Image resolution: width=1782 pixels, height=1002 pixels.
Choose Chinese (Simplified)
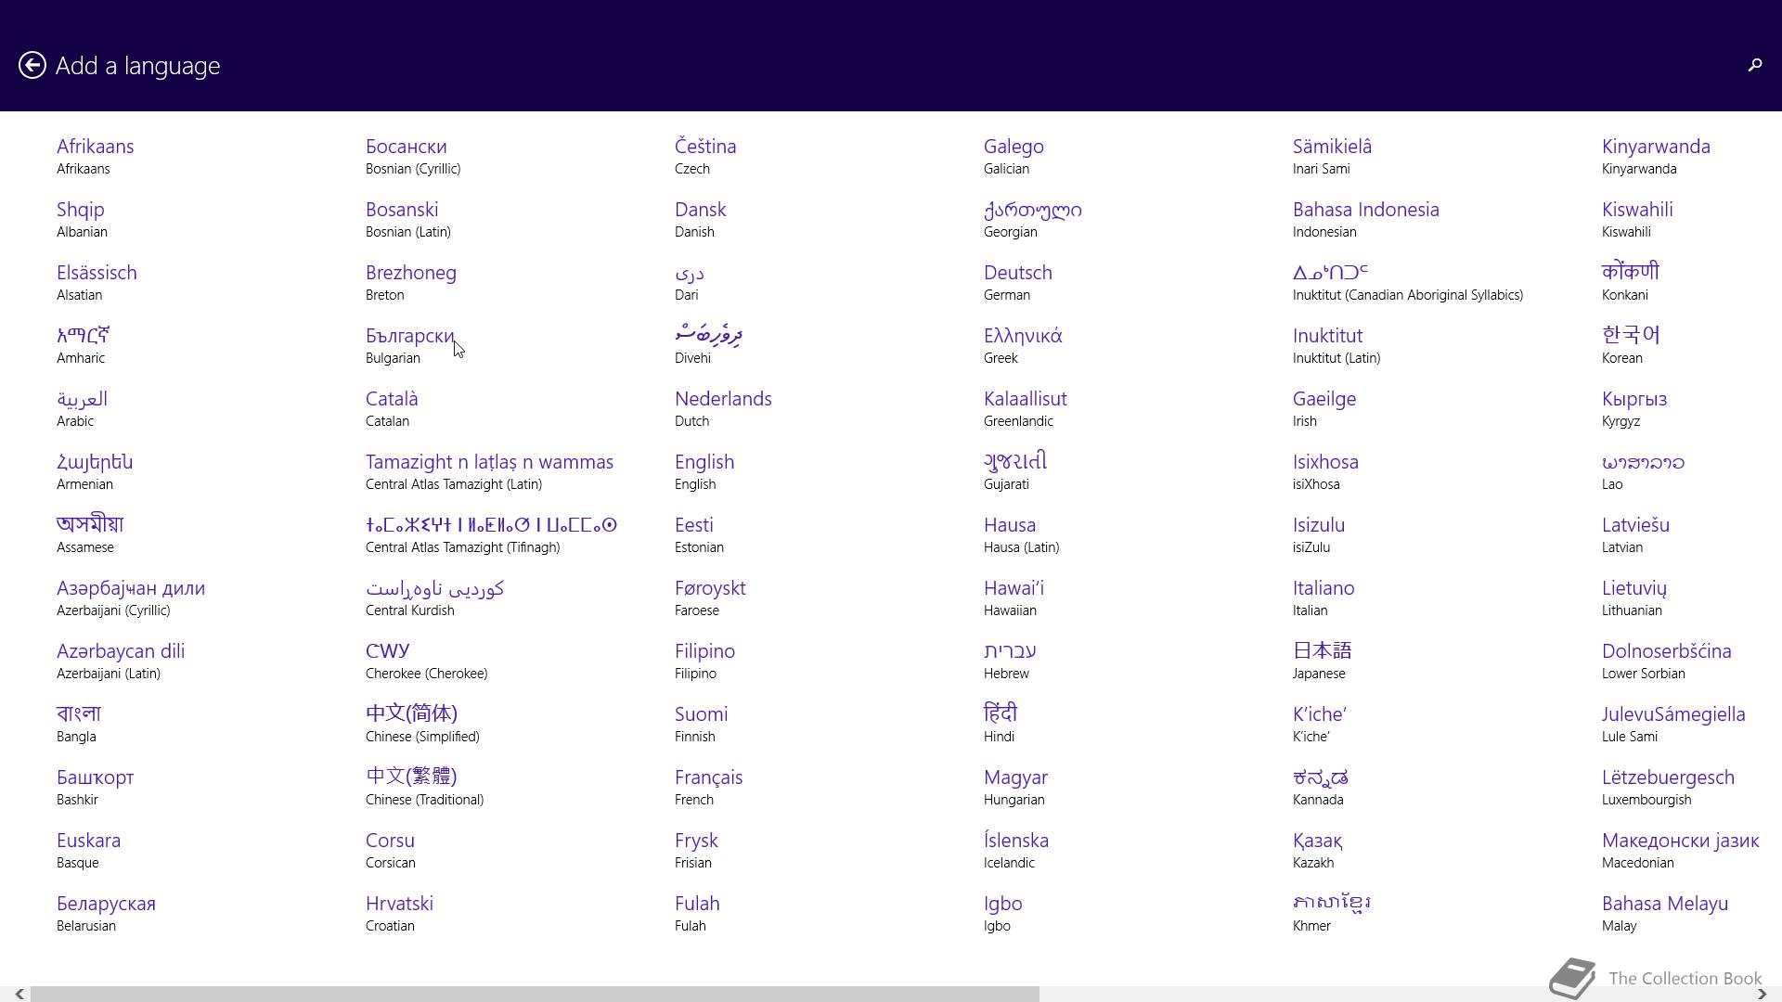pyautogui.click(x=422, y=725)
